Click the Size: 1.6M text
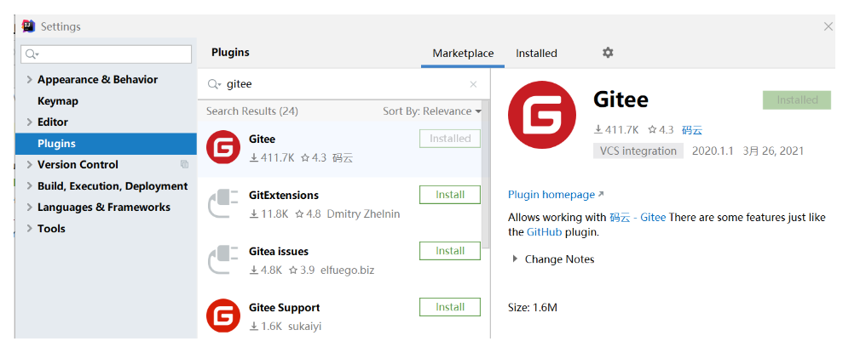866x347 pixels. (533, 307)
